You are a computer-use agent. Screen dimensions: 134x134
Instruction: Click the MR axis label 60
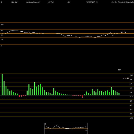click(131, 84)
